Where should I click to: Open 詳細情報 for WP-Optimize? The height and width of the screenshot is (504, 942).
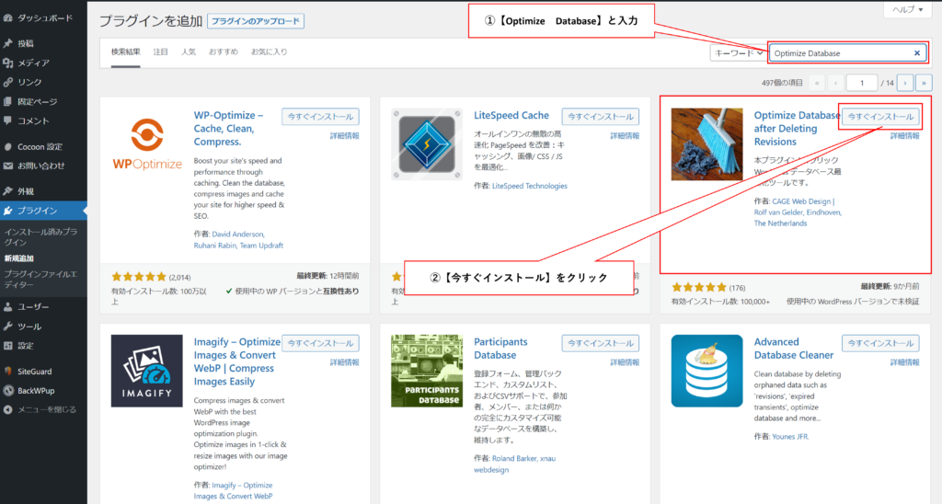(x=344, y=136)
